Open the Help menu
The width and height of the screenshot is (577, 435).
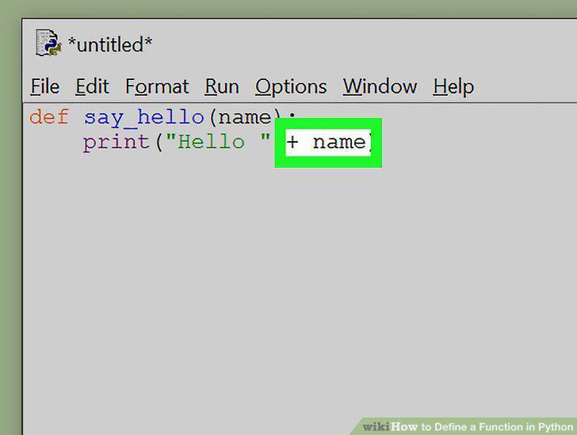(x=453, y=88)
